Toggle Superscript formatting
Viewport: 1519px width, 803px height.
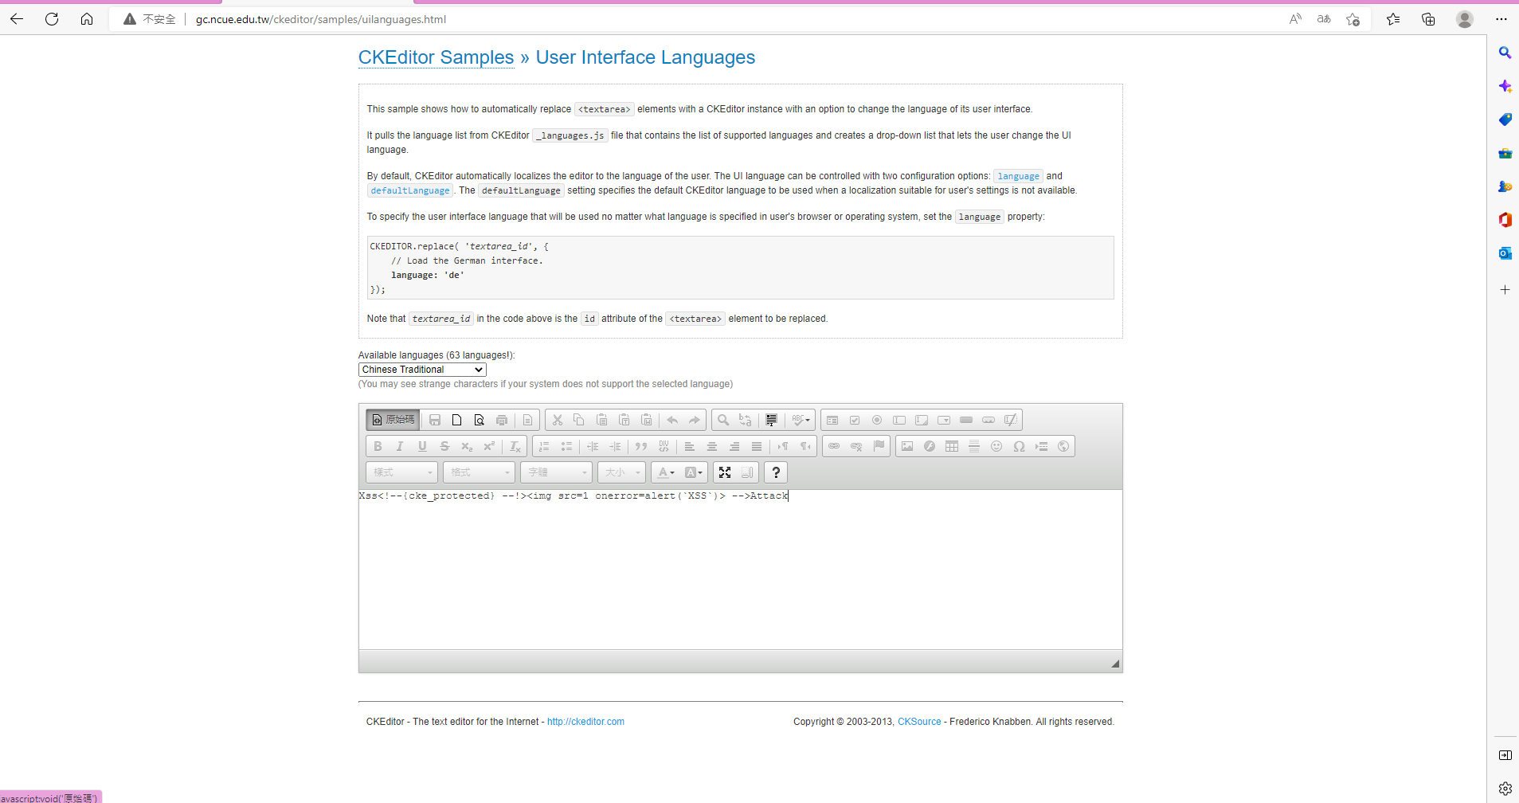coord(489,446)
